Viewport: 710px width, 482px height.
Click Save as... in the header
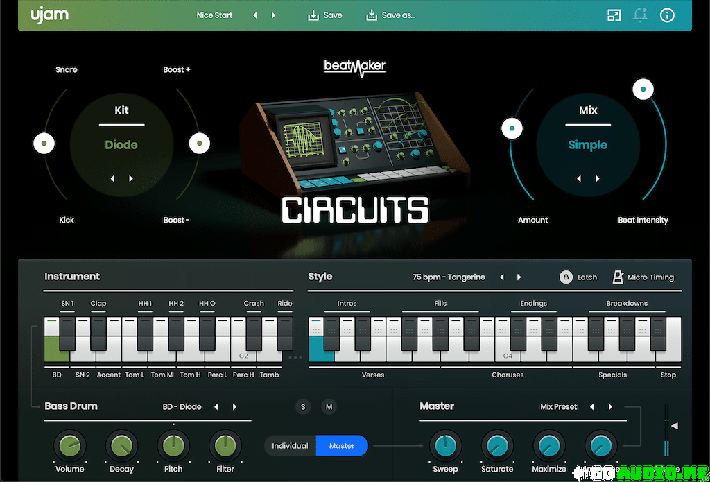pos(391,15)
